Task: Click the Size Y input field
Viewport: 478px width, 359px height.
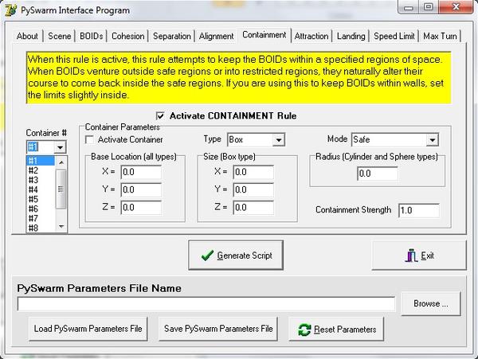Action: 253,190
